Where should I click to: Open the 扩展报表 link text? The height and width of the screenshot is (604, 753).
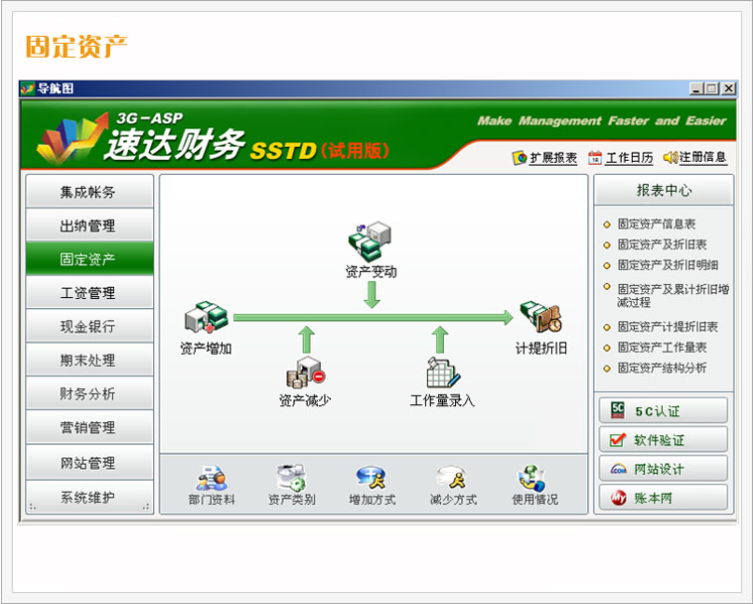click(553, 158)
